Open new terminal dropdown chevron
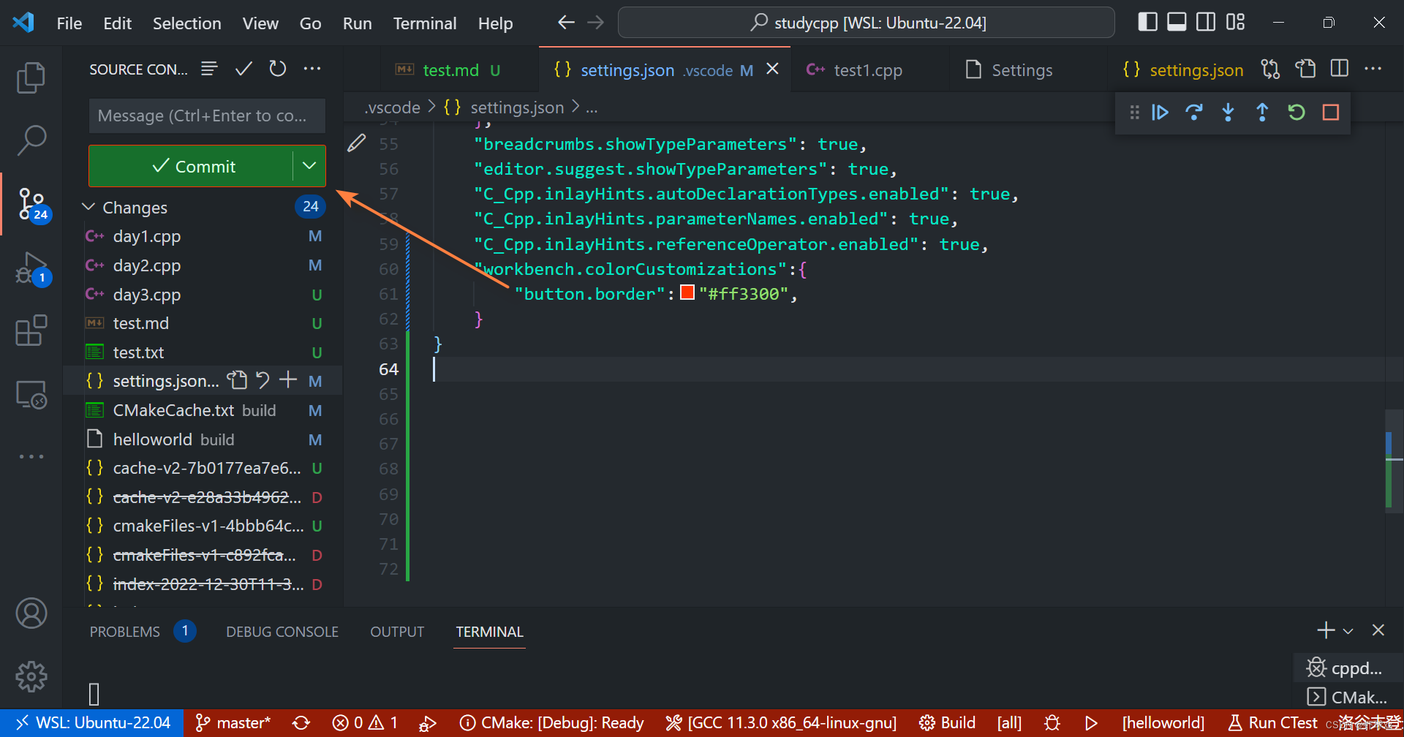The height and width of the screenshot is (737, 1404). pos(1348,631)
